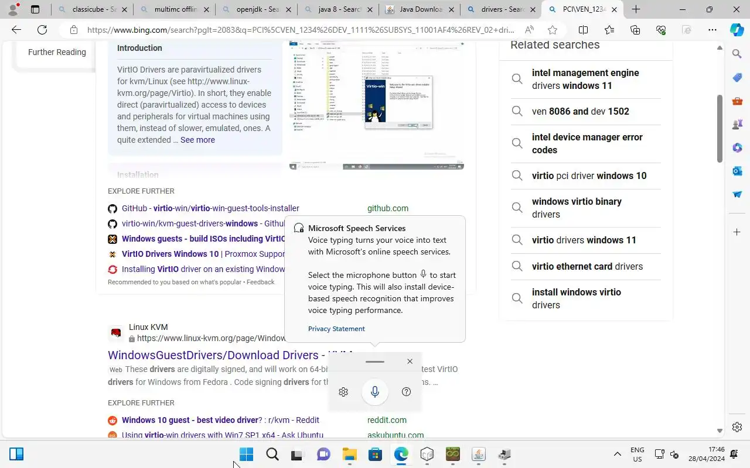Search virtio drivers windows 11
750x468 pixels.
pos(586,240)
